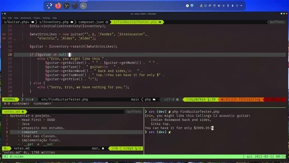Open the network Wi-Fi tray icon
The width and height of the screenshot is (289, 163).
coord(237,6)
